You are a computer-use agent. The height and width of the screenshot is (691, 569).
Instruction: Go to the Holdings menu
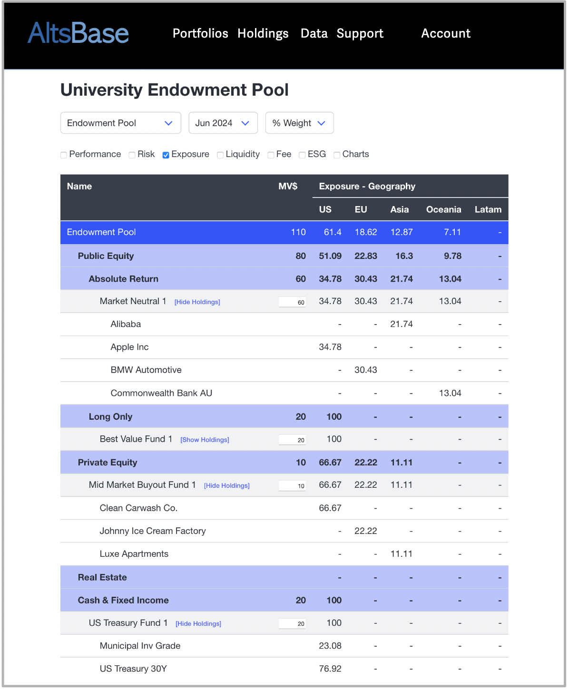pyautogui.click(x=263, y=33)
